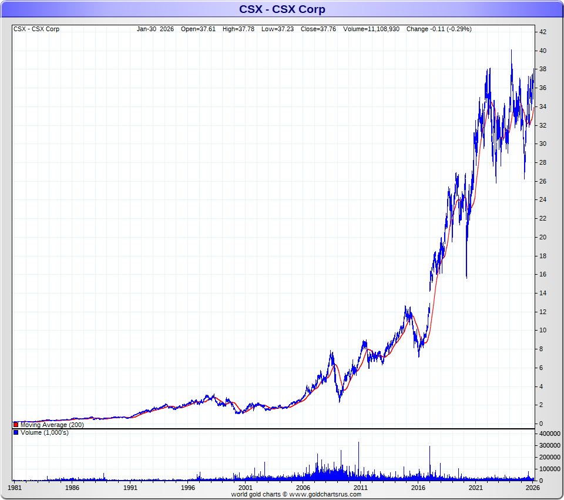Image resolution: width=564 pixels, height=500 pixels.
Task: Click the 200000 volume axis label
Action: 550,458
